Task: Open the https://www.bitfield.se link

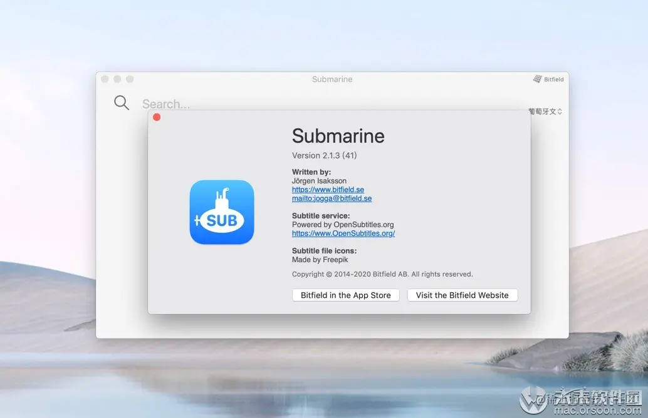Action: point(328,190)
